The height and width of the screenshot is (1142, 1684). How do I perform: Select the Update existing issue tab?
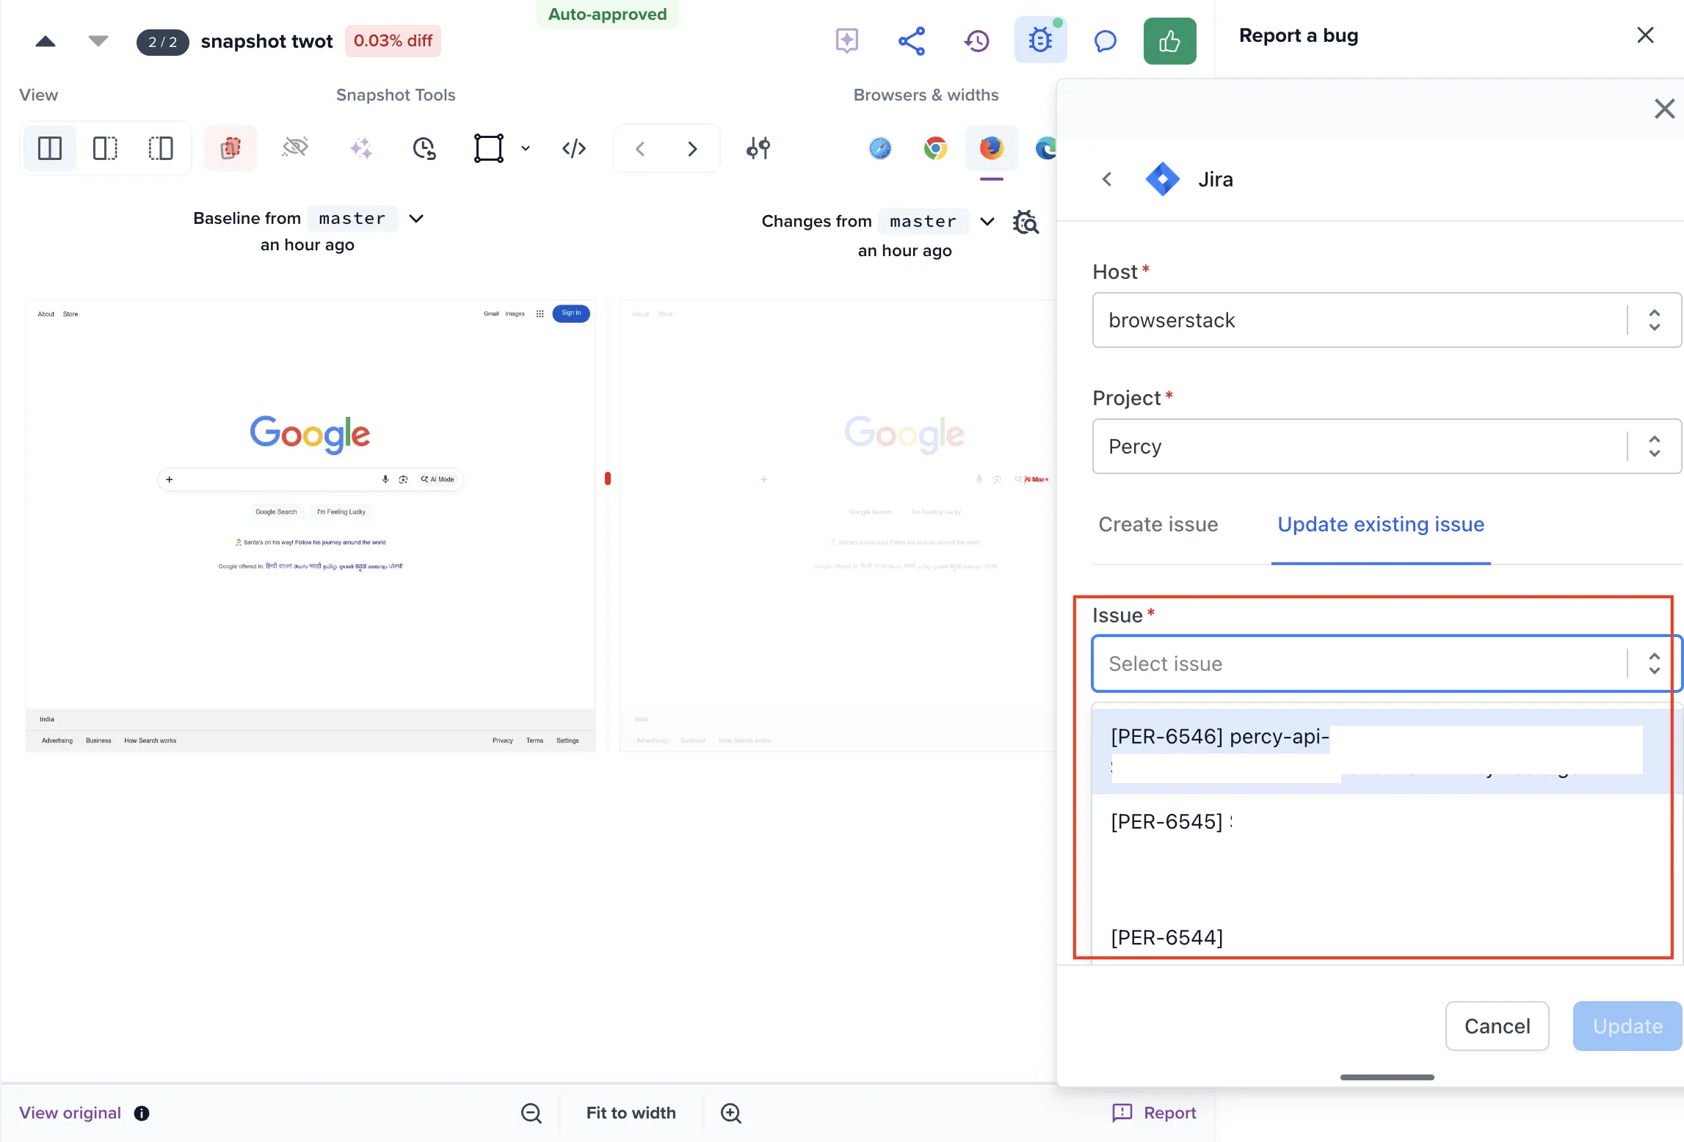pos(1380,524)
